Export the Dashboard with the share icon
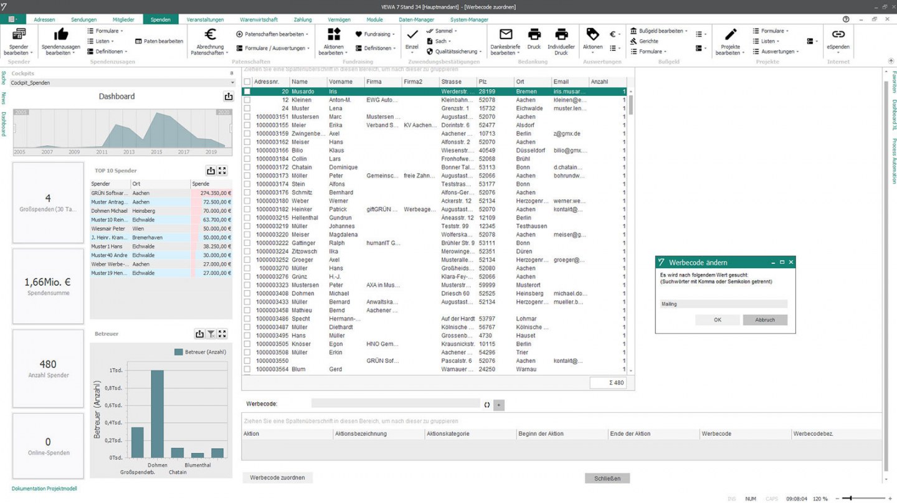The width and height of the screenshot is (897, 503). [228, 96]
